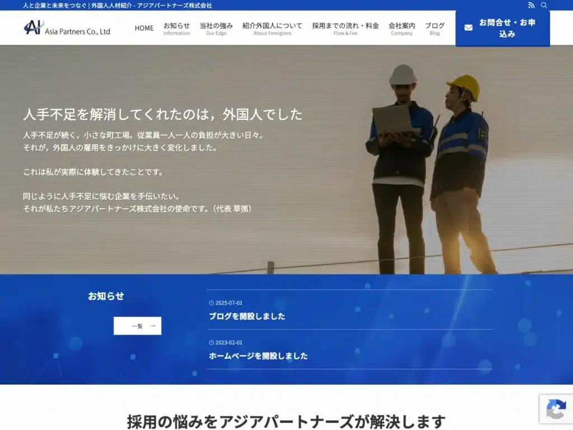
Task: Go to the HOME menu item
Action: click(x=144, y=28)
